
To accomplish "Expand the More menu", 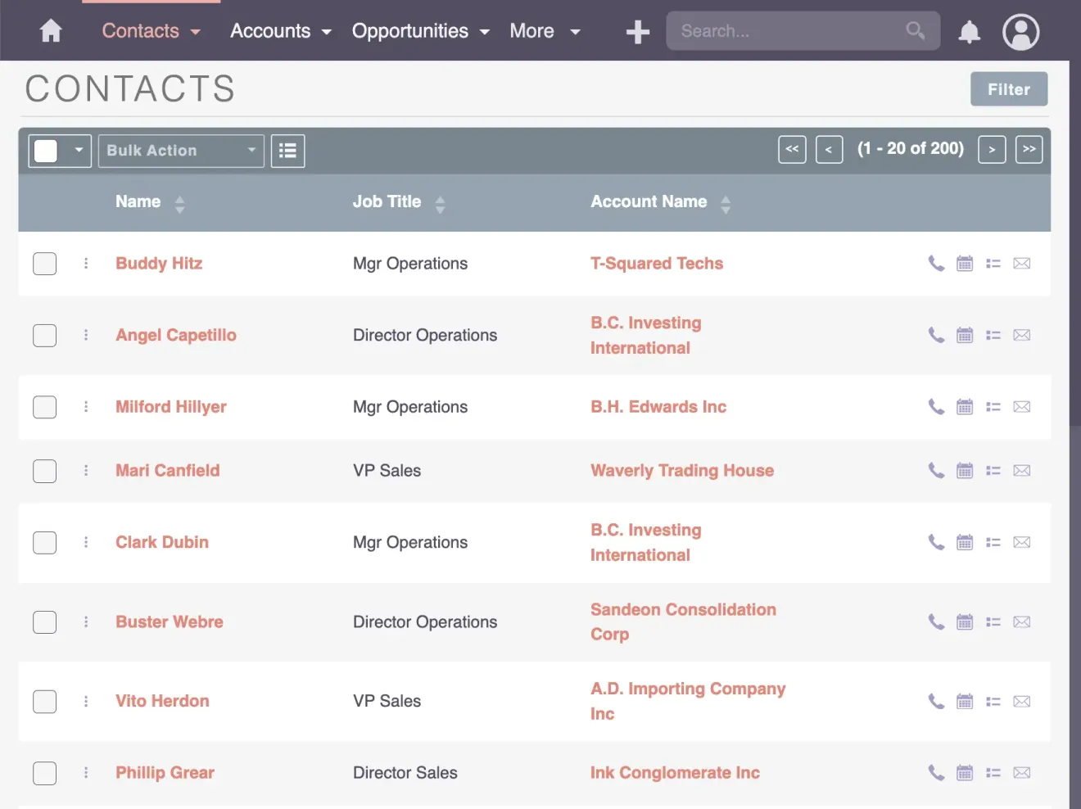I will (544, 31).
